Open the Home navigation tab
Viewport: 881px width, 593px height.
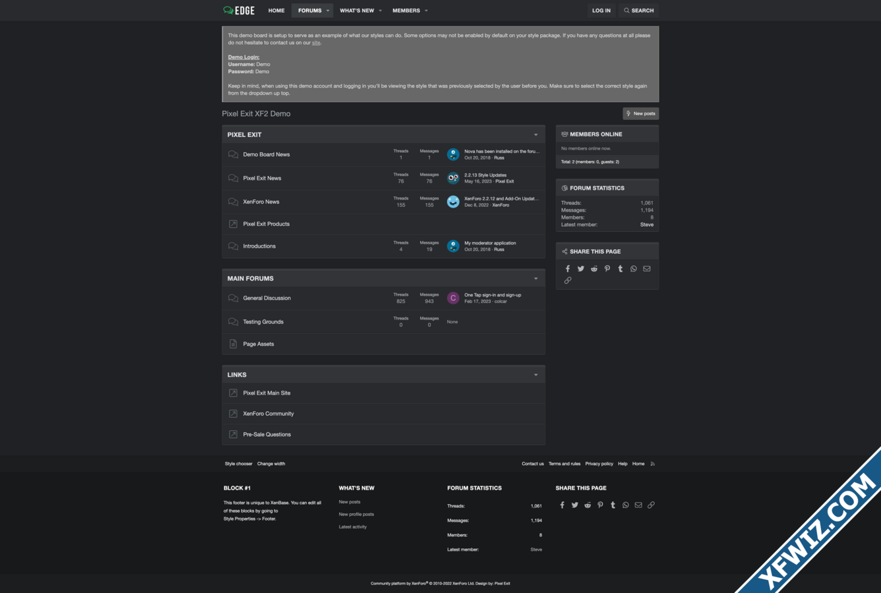276,11
